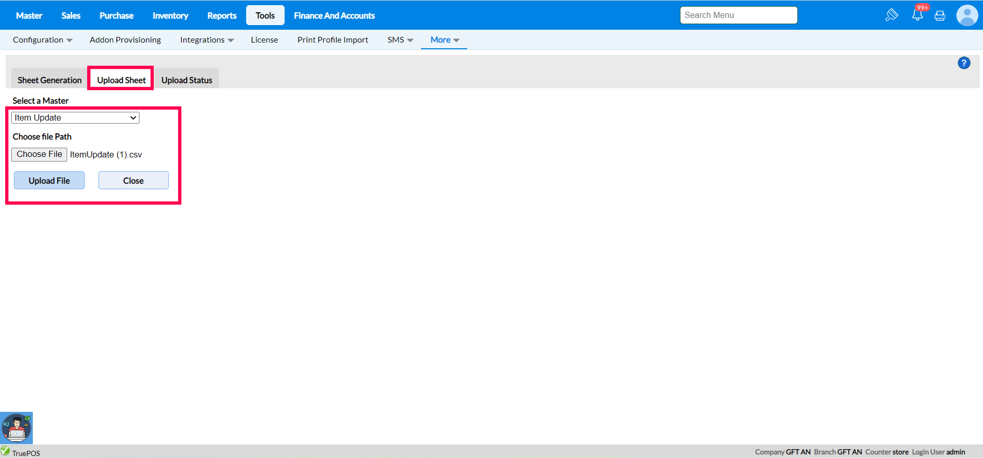Open the Inventory menu
983x458 pixels.
(x=170, y=15)
